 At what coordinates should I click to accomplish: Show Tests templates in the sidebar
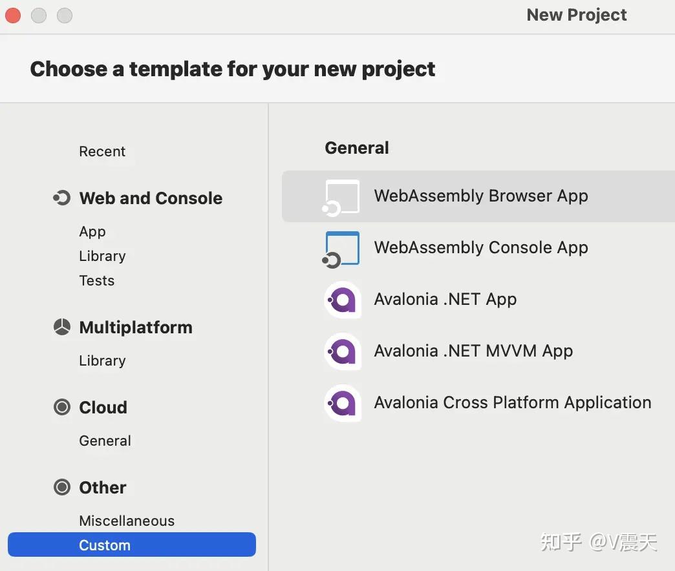pos(97,281)
